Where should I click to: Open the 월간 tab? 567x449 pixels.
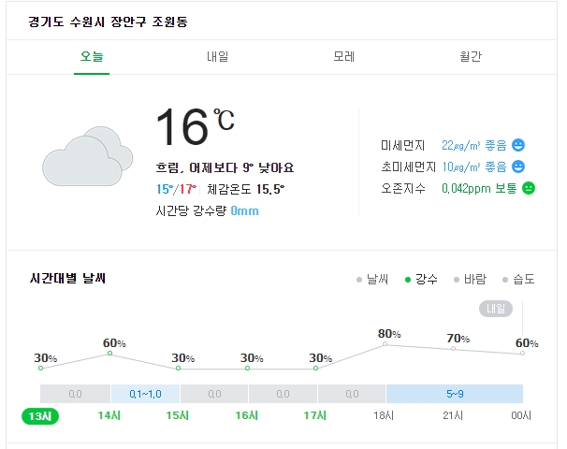[471, 57]
